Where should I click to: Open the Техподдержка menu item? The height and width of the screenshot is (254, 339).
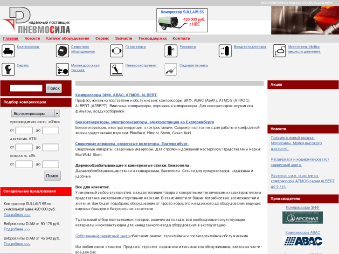point(152,39)
